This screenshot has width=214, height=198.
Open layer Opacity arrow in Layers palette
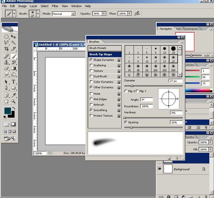pos(210,142)
